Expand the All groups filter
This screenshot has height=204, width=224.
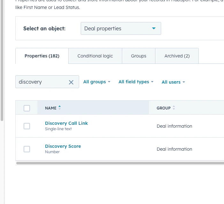[x=97, y=82]
